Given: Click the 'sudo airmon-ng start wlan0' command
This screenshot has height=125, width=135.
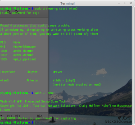Looking at the screenshot, I should pyautogui.click(x=56, y=9).
